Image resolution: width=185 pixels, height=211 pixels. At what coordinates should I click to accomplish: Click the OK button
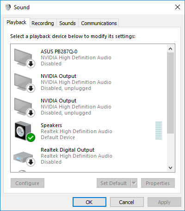(89, 202)
